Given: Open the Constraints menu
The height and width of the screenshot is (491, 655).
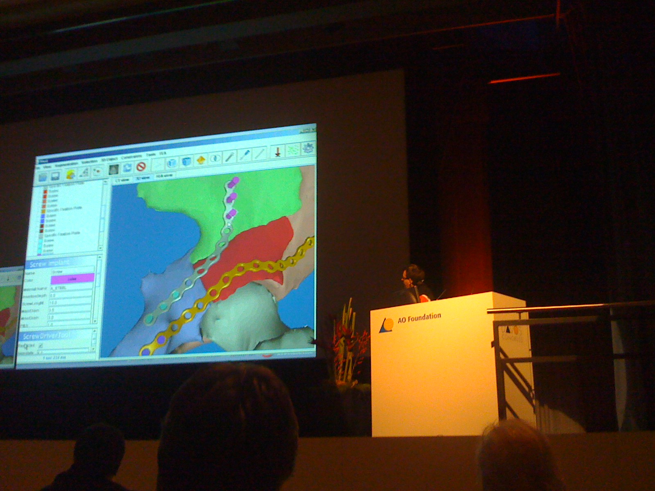Looking at the screenshot, I should 131,157.
